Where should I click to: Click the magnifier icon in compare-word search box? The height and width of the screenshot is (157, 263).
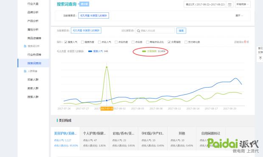[138, 31]
